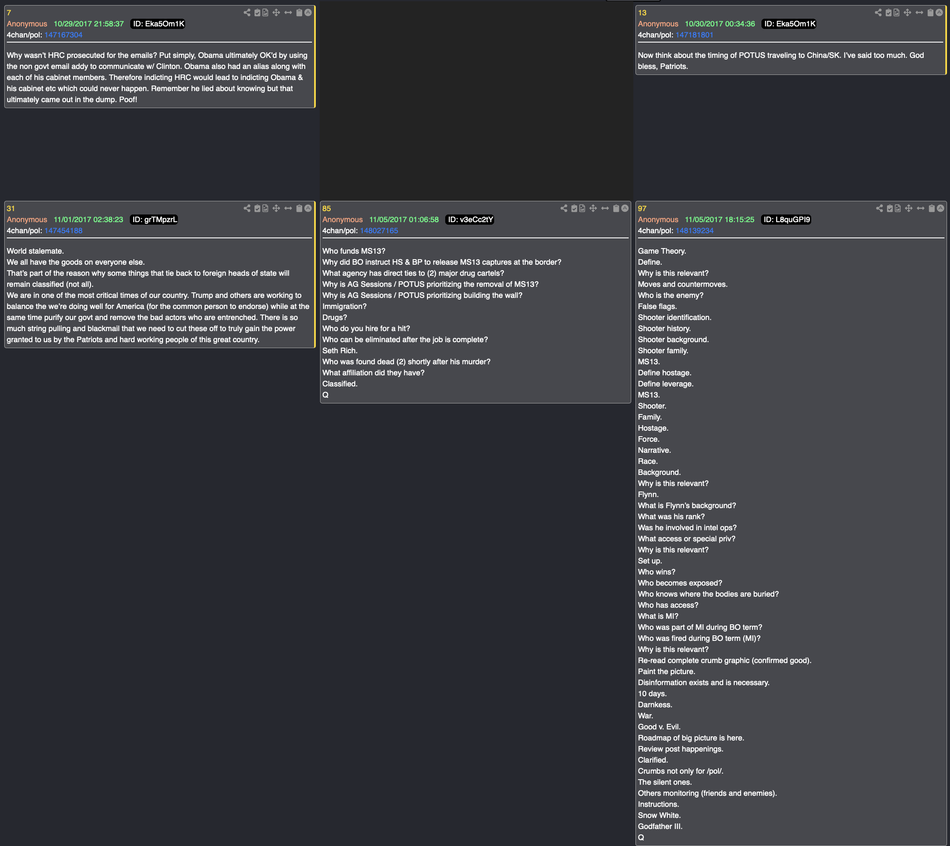Click the line 'Game Theory.'
Viewport: 950px width, 846px height.
point(662,251)
